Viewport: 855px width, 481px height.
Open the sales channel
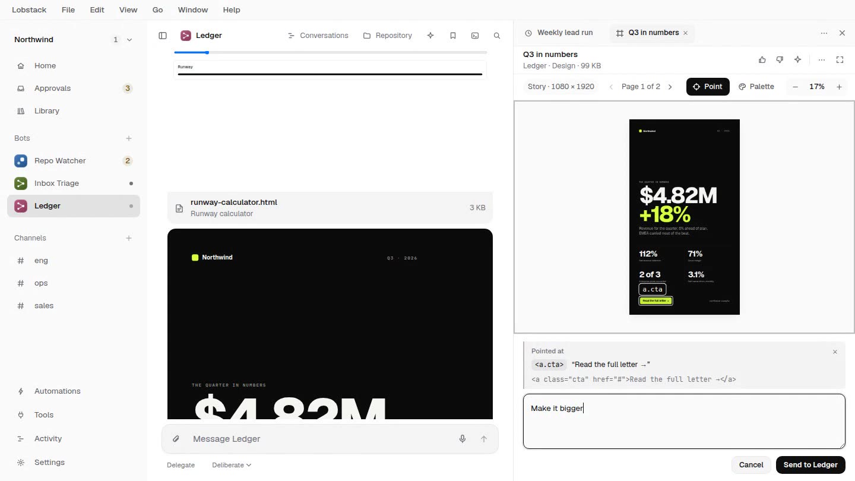pos(74,306)
